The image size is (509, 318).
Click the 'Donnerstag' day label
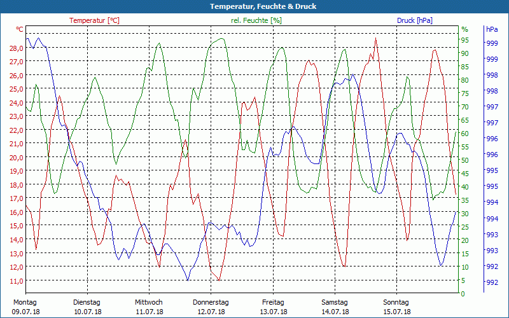click(x=211, y=303)
